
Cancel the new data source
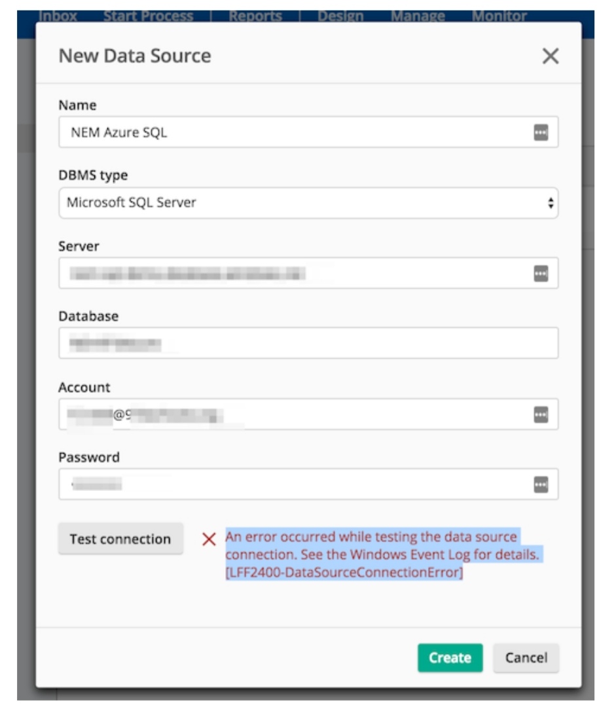tap(526, 657)
